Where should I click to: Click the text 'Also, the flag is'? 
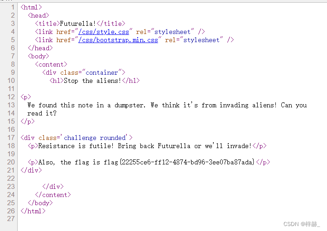(69, 162)
